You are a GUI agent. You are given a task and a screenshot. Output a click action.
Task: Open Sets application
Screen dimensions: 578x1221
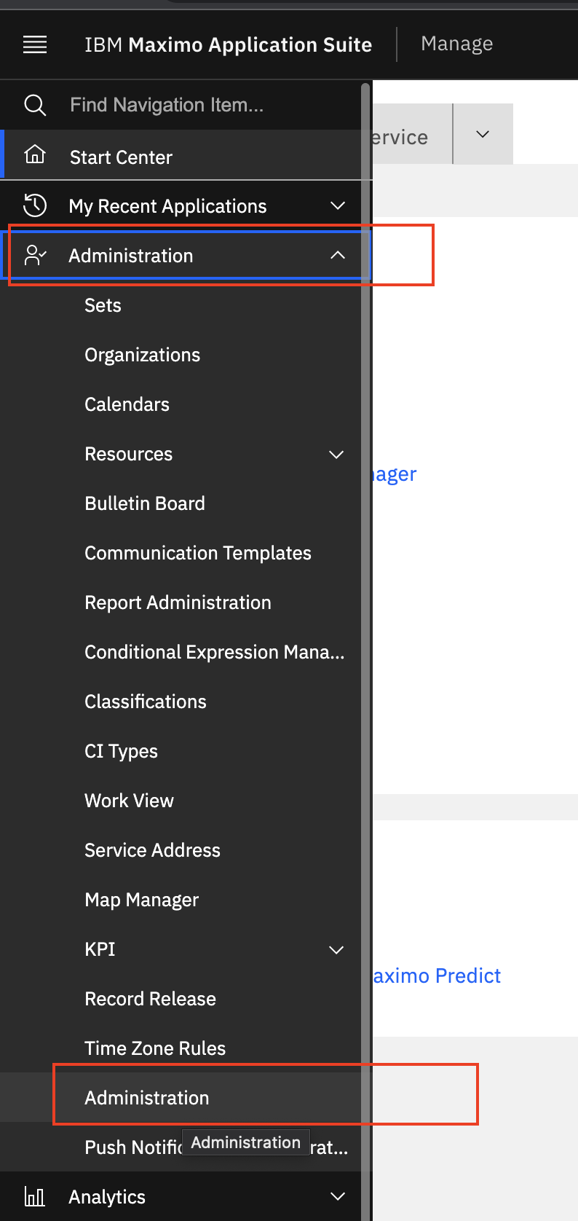coord(103,305)
